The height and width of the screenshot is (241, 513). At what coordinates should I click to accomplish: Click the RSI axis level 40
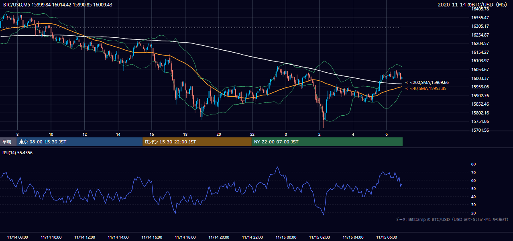[x=473, y=196]
